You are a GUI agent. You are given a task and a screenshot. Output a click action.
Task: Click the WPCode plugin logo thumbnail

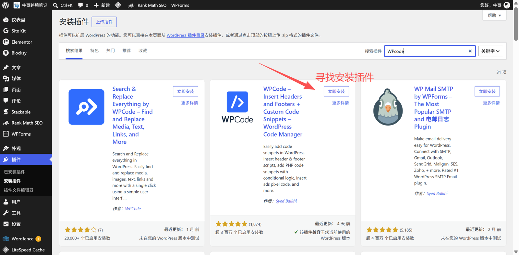click(237, 107)
